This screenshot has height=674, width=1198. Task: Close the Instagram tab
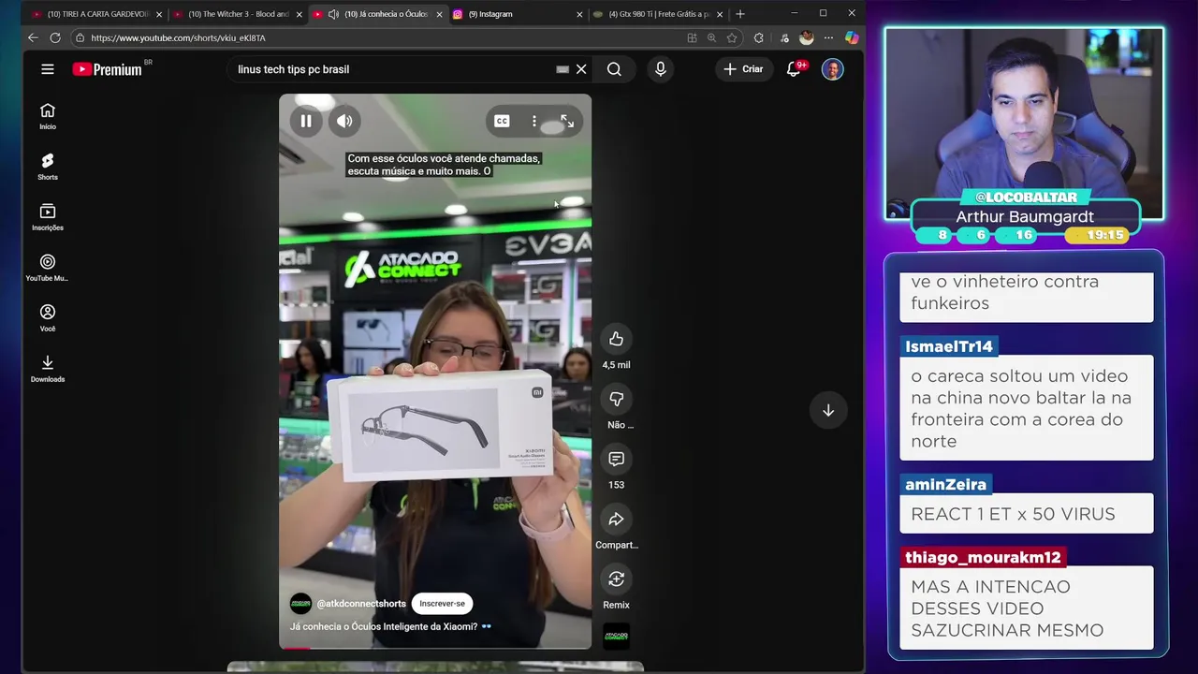tap(579, 14)
